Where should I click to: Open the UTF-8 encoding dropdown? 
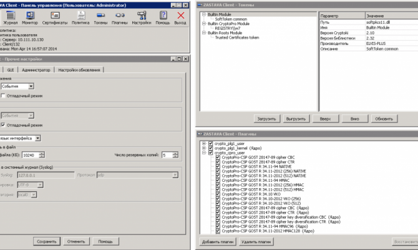tap(30, 185)
